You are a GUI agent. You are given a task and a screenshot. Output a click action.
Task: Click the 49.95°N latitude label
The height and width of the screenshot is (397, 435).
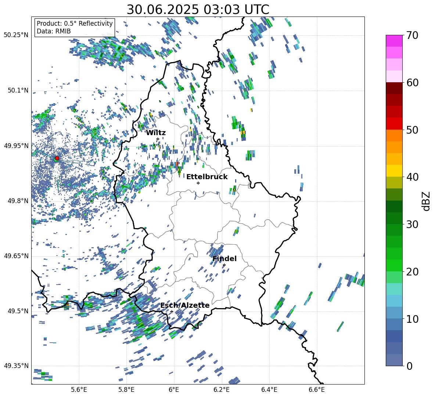click(16, 145)
